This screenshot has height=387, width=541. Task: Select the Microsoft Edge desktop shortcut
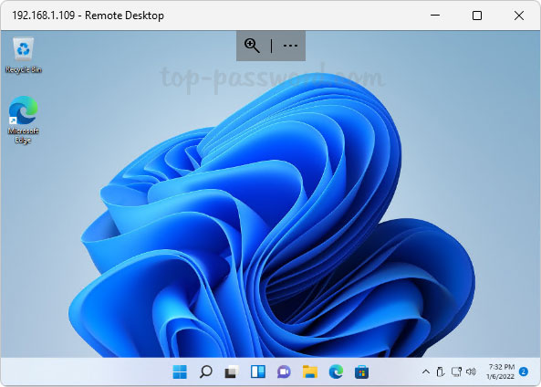(x=23, y=120)
